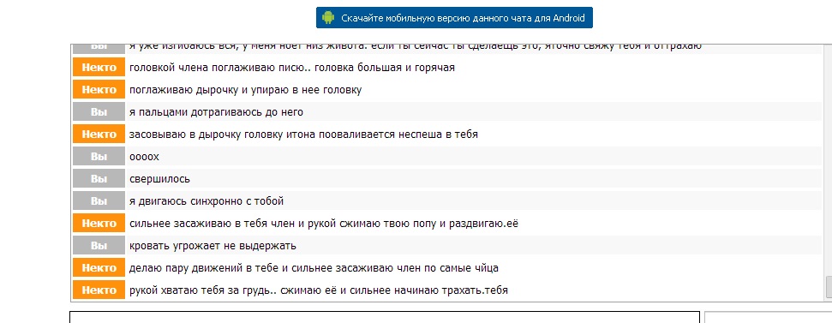Viewport: 832px width, 323px height.
Task: Focus the message input box below the chat
Action: [x=385, y=317]
